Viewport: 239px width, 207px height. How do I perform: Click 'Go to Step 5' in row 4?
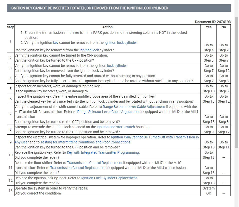point(223,78)
